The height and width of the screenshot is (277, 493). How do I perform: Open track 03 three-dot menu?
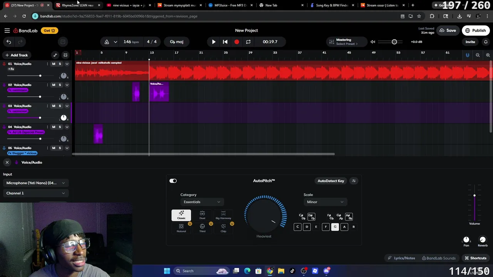pos(47,106)
